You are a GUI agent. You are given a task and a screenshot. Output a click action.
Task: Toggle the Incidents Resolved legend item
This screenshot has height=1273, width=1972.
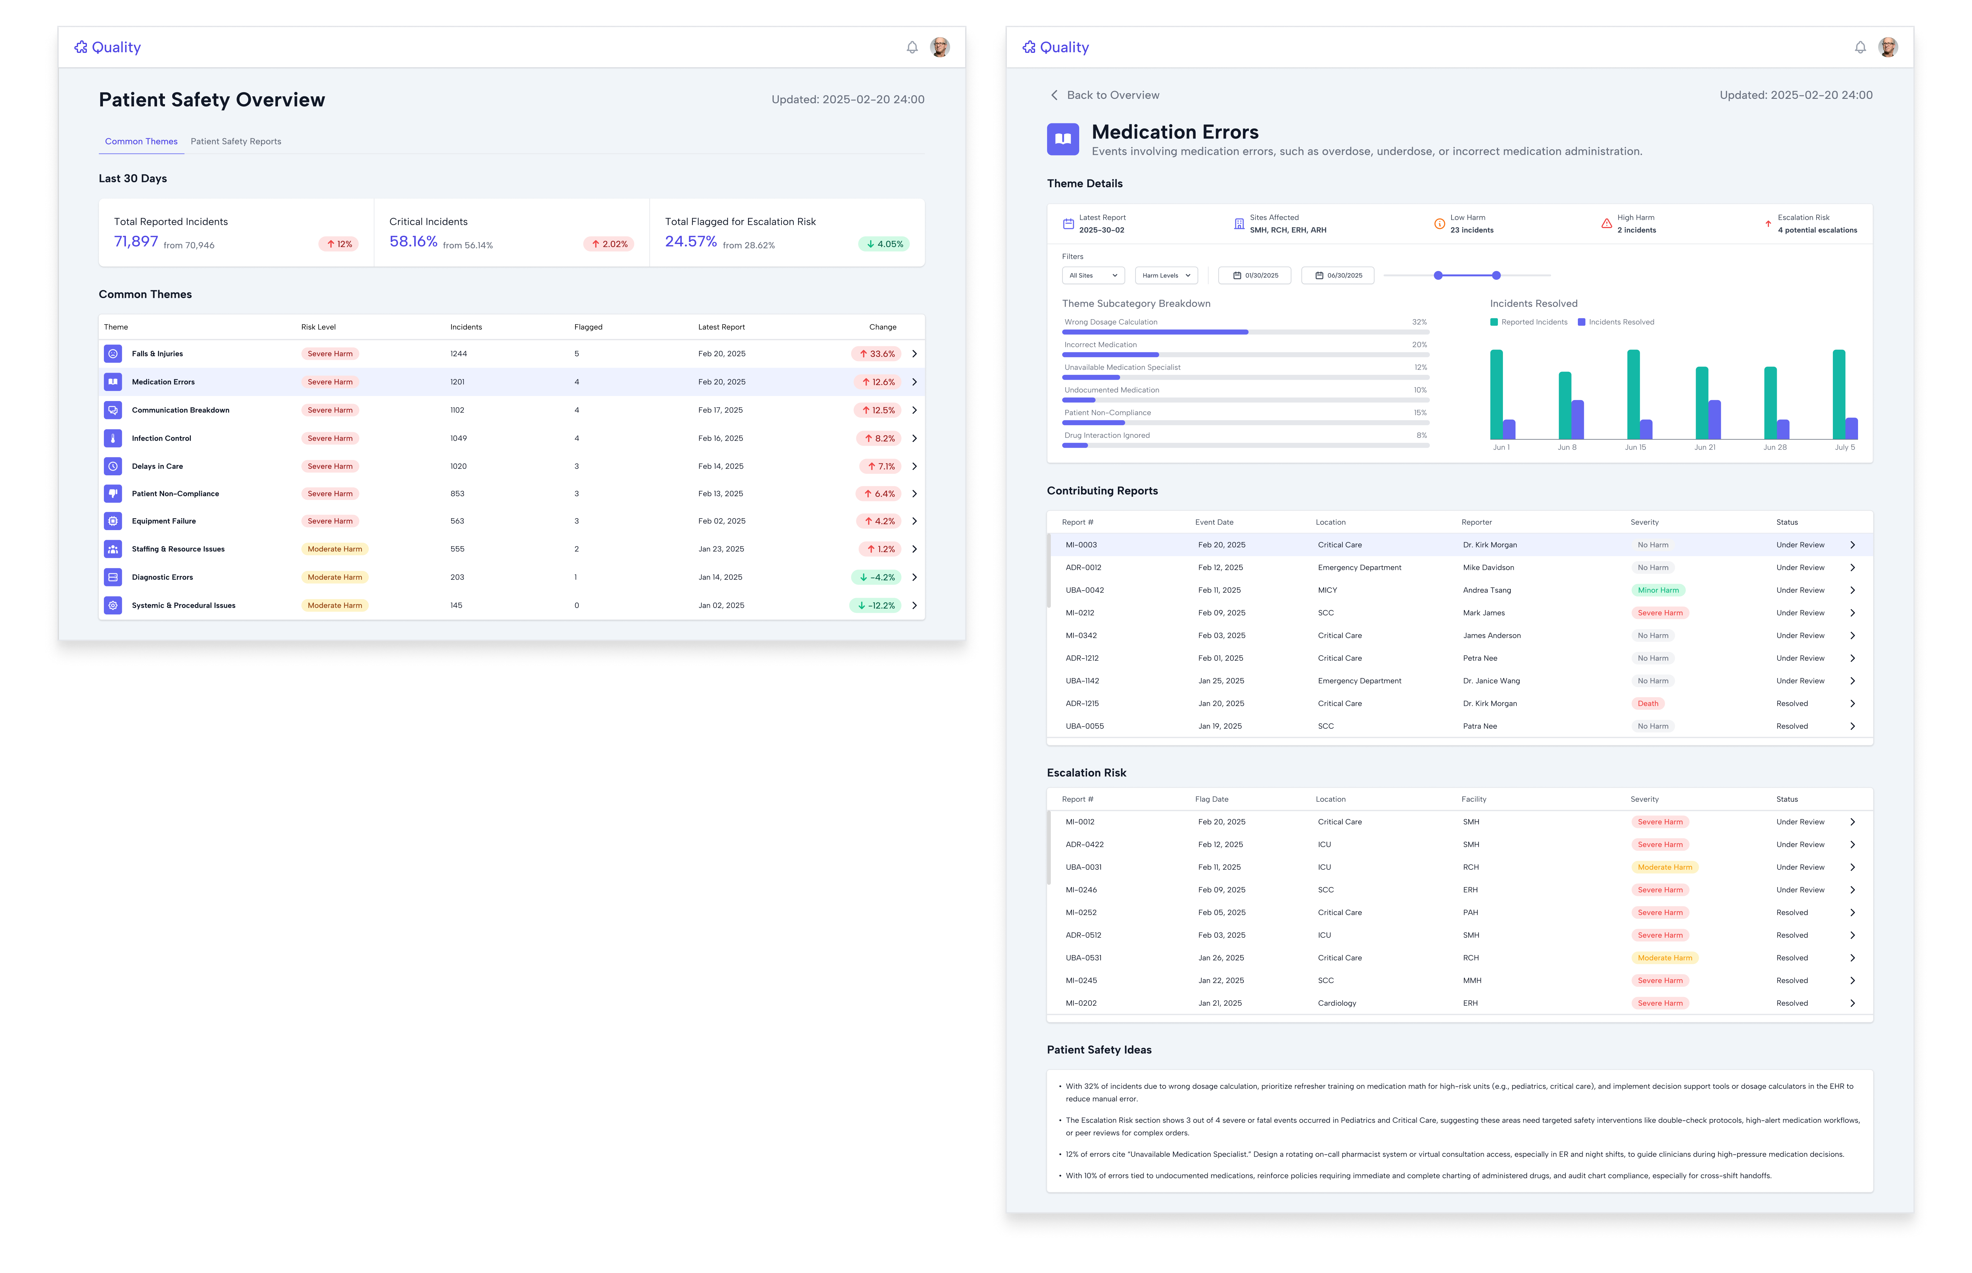pyautogui.click(x=1615, y=322)
